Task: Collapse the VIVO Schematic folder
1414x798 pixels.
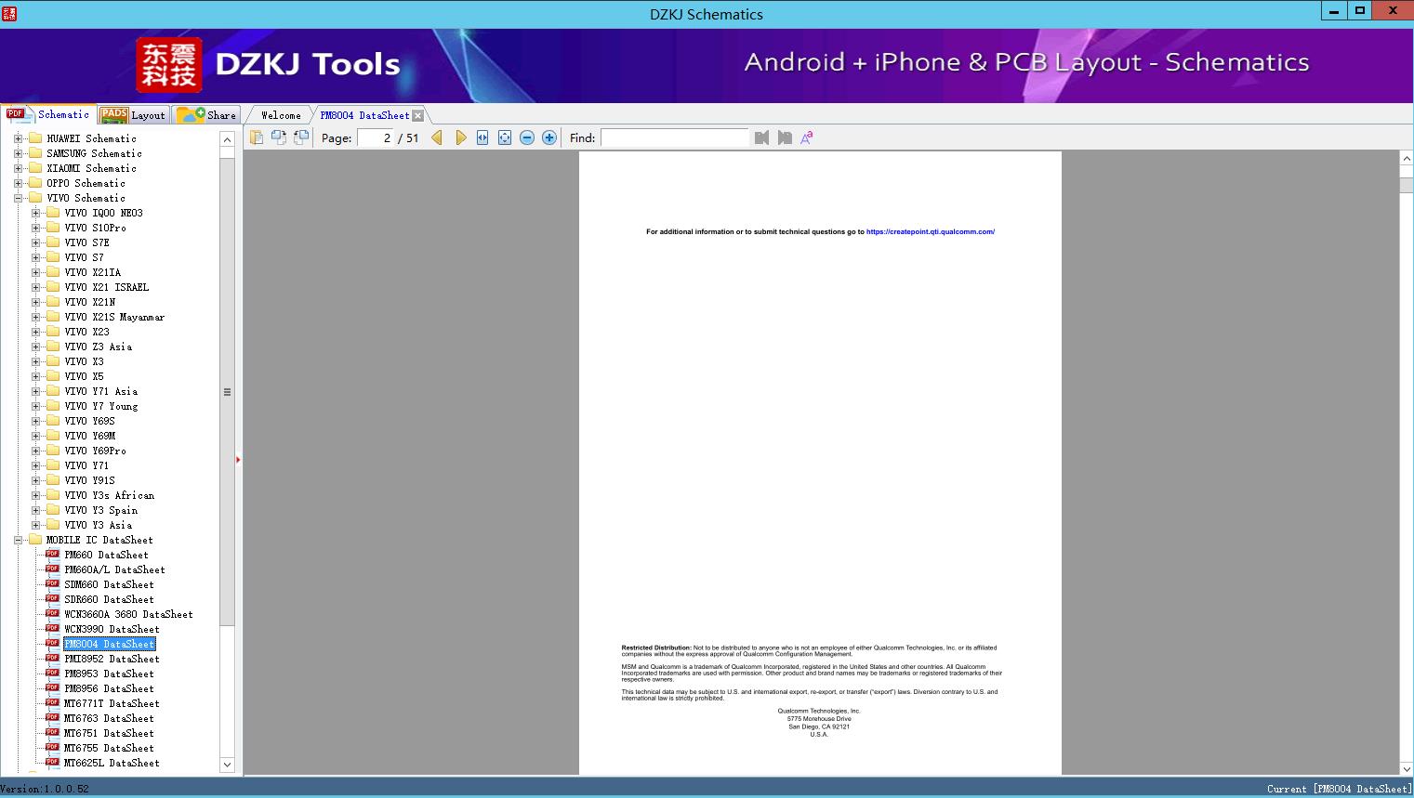Action: [18, 198]
